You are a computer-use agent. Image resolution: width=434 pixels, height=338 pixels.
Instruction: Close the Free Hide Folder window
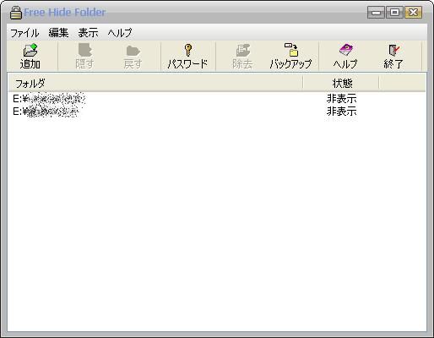[x=413, y=13]
